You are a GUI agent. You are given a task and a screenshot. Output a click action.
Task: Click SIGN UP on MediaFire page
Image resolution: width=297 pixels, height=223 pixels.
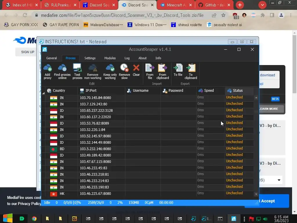click(28, 52)
